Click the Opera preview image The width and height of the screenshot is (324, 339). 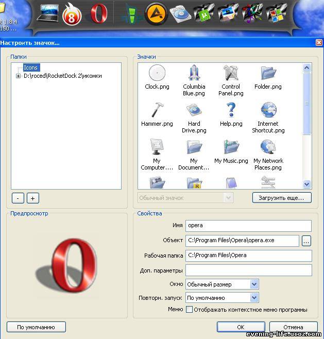pyautogui.click(x=67, y=265)
